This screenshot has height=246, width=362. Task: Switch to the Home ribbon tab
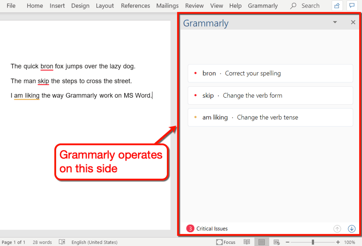click(x=35, y=5)
